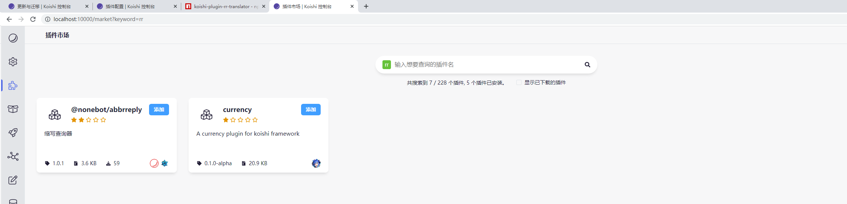Open the edit pencil icon in sidebar

point(13,180)
